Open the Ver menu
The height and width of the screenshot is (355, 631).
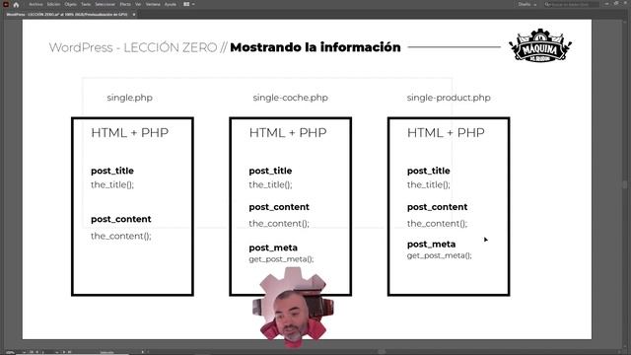[x=138, y=4]
